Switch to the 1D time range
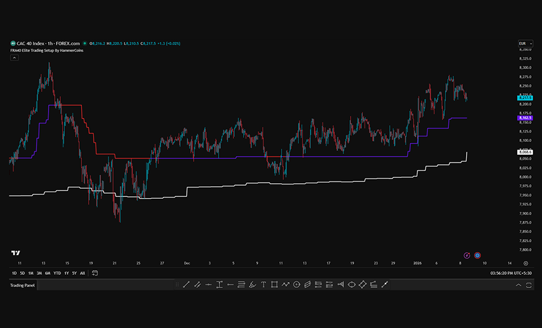Image resolution: width=542 pixels, height=328 pixels. pos(14,273)
